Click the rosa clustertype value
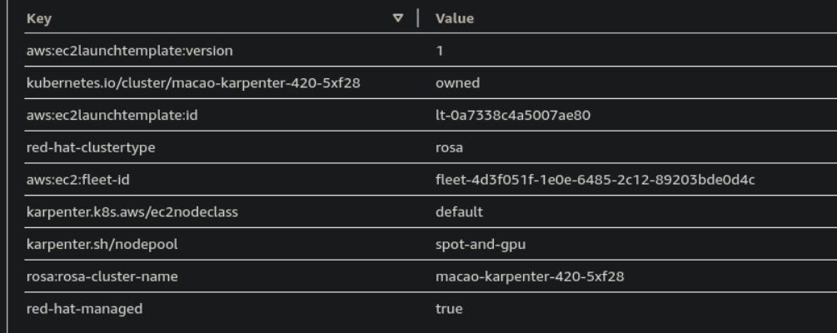 click(449, 147)
